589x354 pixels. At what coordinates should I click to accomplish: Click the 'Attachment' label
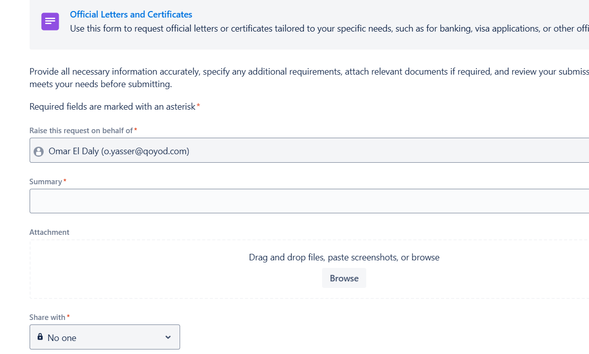pos(49,232)
